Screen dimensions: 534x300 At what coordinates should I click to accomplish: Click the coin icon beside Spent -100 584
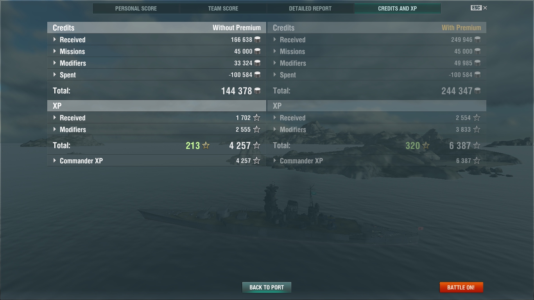click(x=257, y=75)
